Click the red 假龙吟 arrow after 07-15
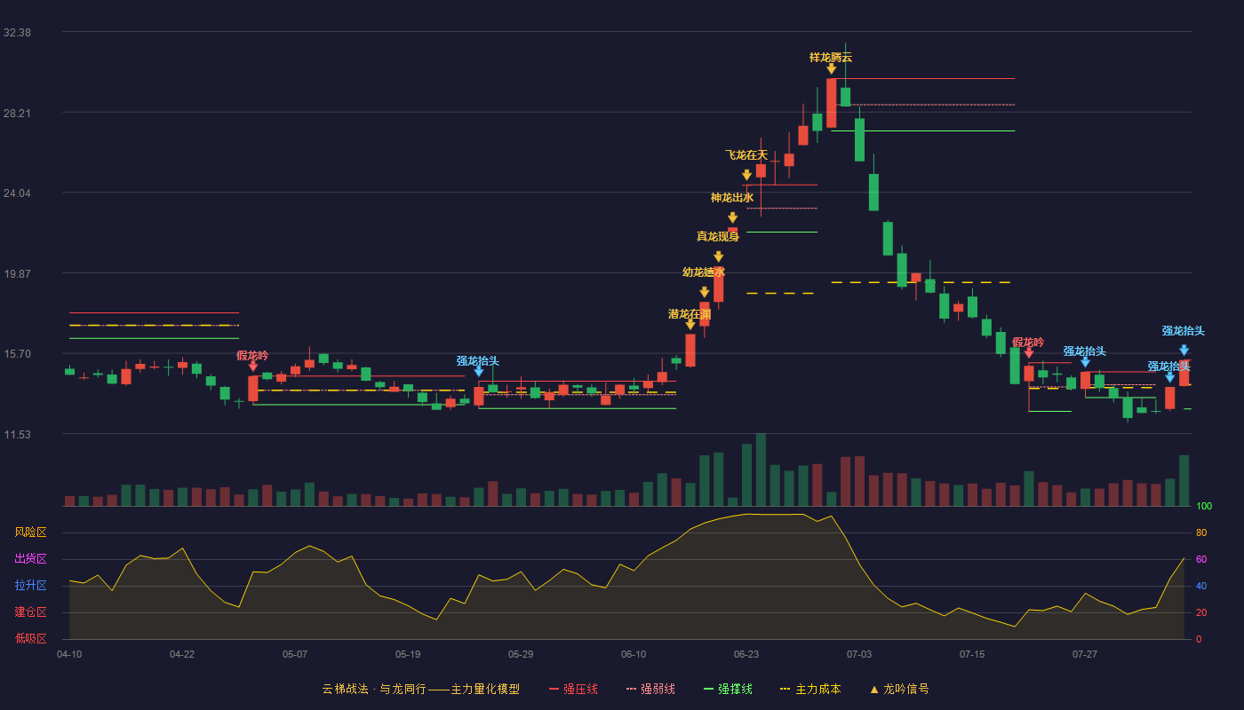 click(x=1028, y=353)
